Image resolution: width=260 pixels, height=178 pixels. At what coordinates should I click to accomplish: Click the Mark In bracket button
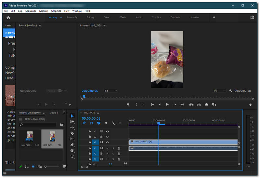136,104
